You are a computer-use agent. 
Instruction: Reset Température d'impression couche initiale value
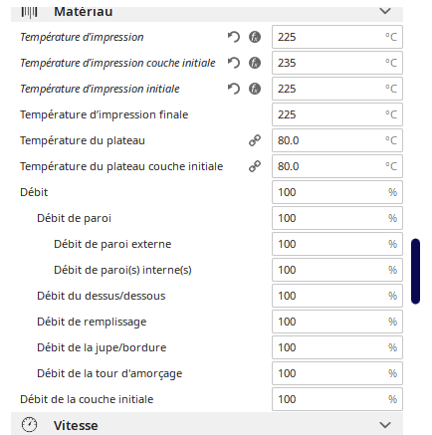tap(234, 63)
